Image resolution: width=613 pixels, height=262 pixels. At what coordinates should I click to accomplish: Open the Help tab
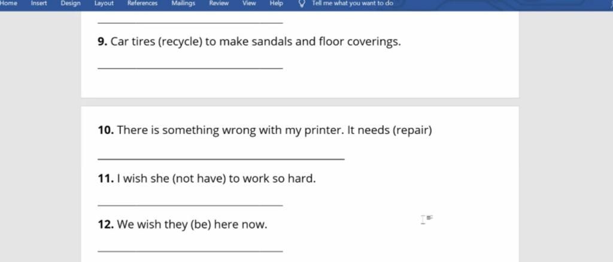(277, 3)
